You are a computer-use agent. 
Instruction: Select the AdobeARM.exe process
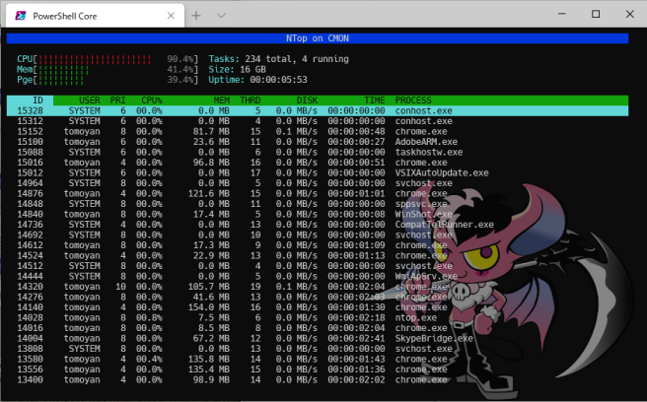pyautogui.click(x=426, y=142)
